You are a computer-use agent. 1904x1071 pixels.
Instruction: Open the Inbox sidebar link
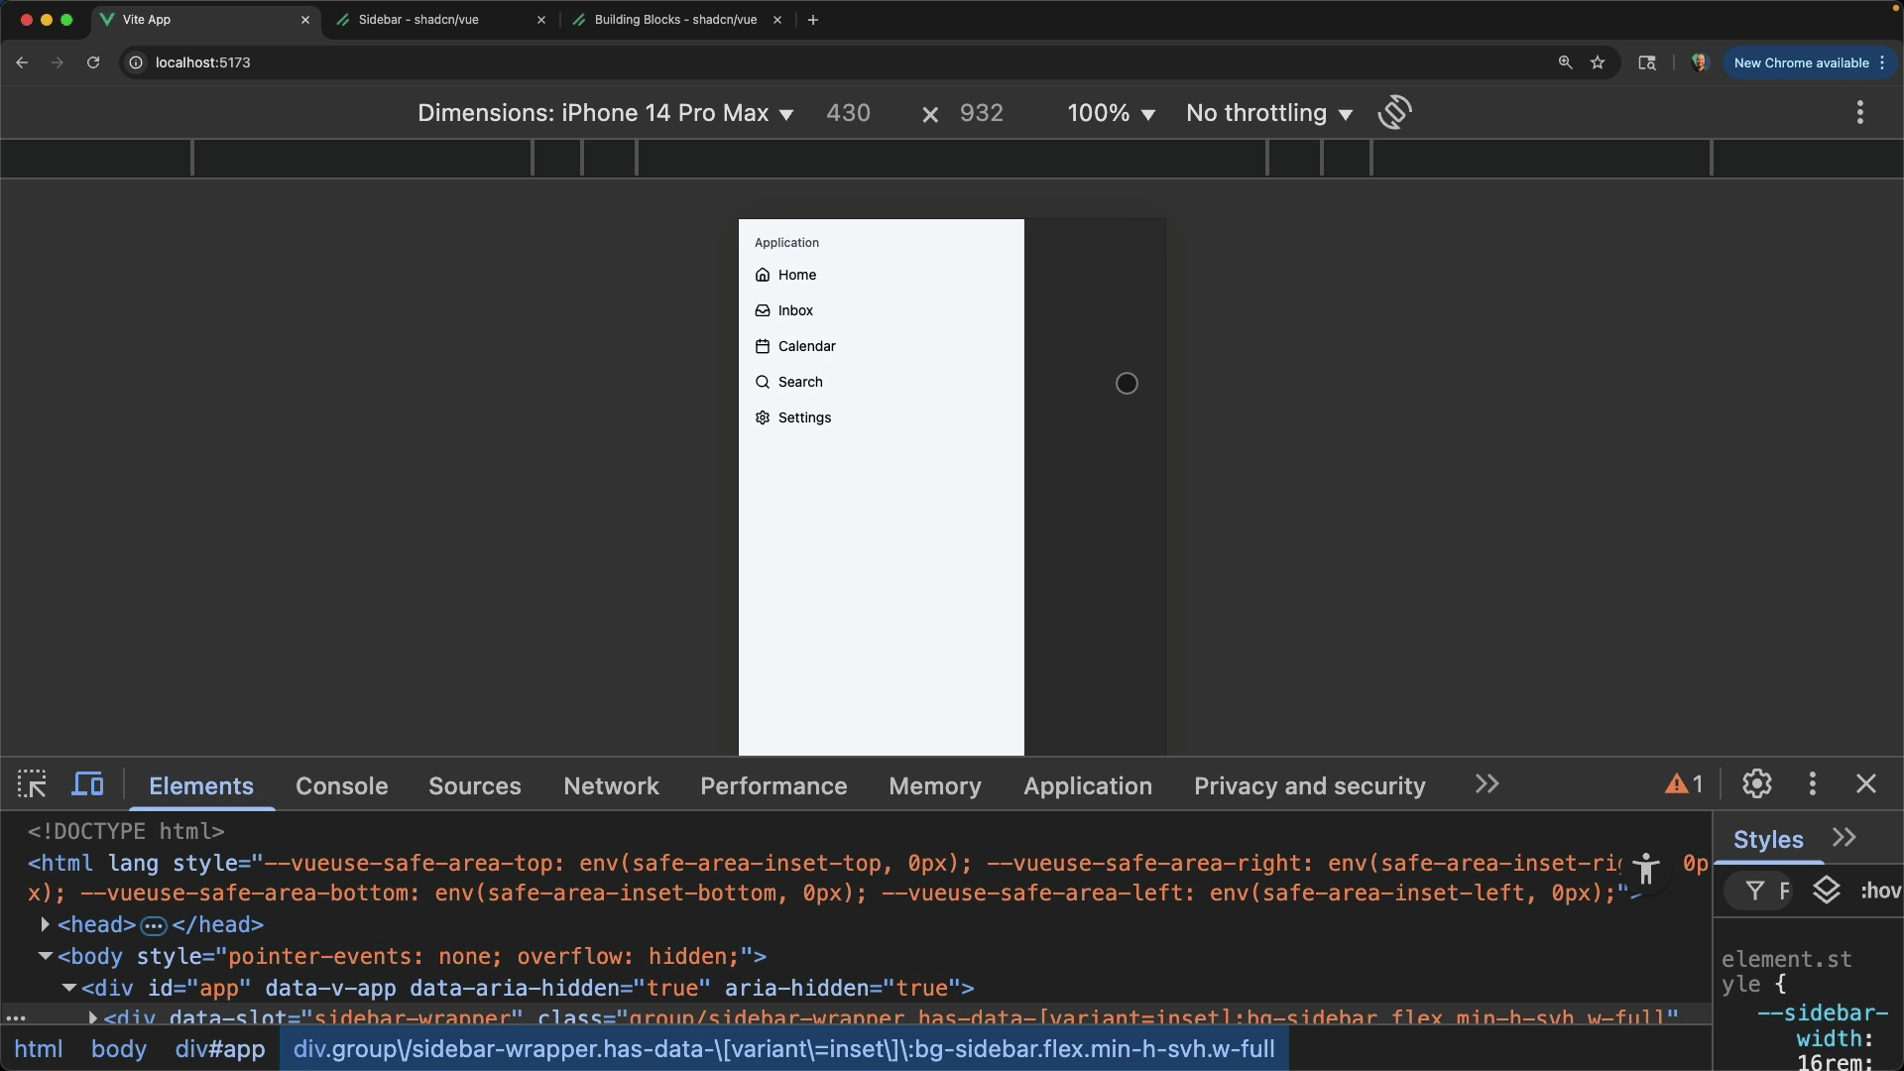[x=881, y=310]
